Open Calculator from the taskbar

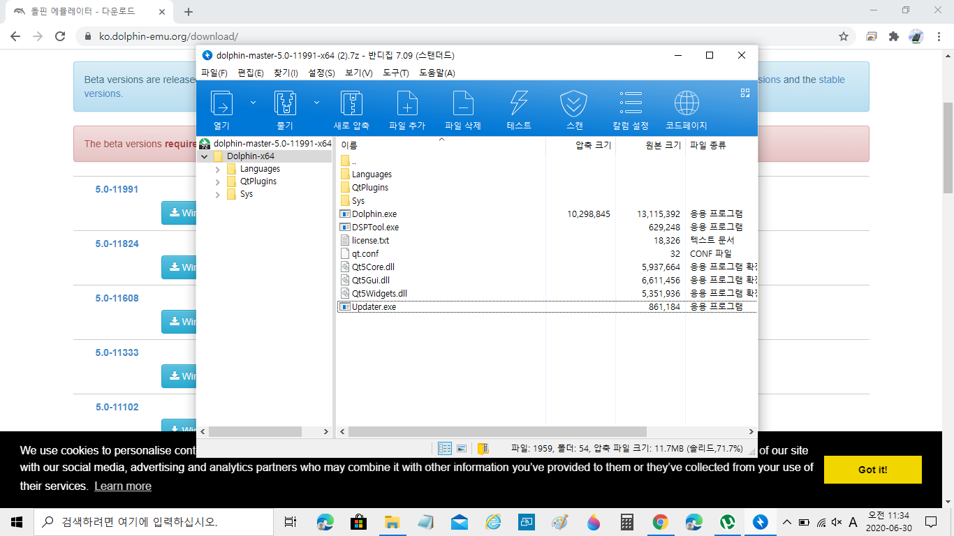(626, 521)
